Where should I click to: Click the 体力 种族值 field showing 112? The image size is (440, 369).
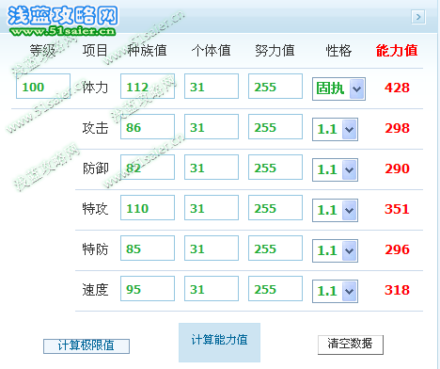tap(148, 87)
